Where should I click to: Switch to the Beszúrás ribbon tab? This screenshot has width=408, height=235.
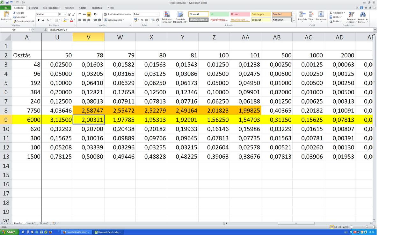(33, 8)
